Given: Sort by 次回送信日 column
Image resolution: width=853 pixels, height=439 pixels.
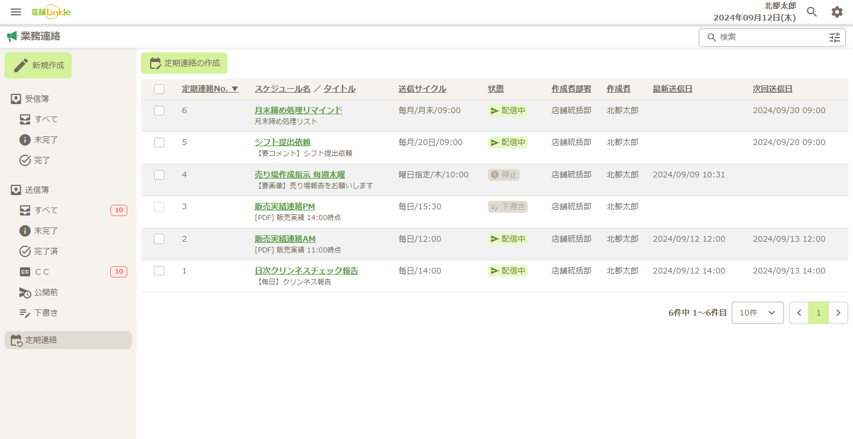Looking at the screenshot, I should pos(773,89).
